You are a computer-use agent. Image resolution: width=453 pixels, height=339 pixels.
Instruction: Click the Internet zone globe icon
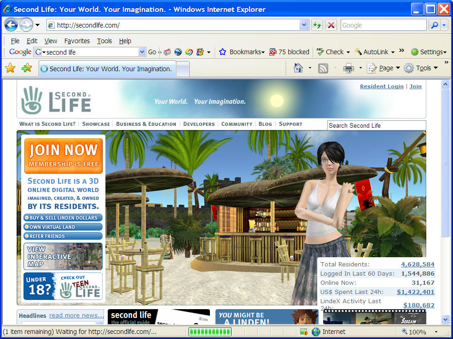tap(316, 332)
